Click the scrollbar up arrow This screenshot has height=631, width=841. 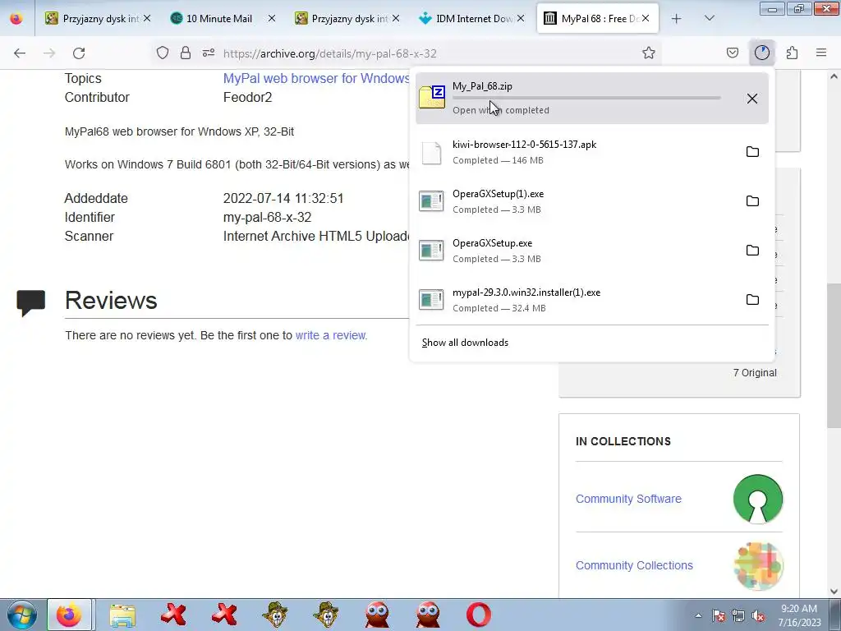click(x=834, y=76)
